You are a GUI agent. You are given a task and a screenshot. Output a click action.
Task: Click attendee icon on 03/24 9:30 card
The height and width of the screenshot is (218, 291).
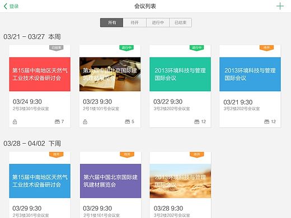57,121
